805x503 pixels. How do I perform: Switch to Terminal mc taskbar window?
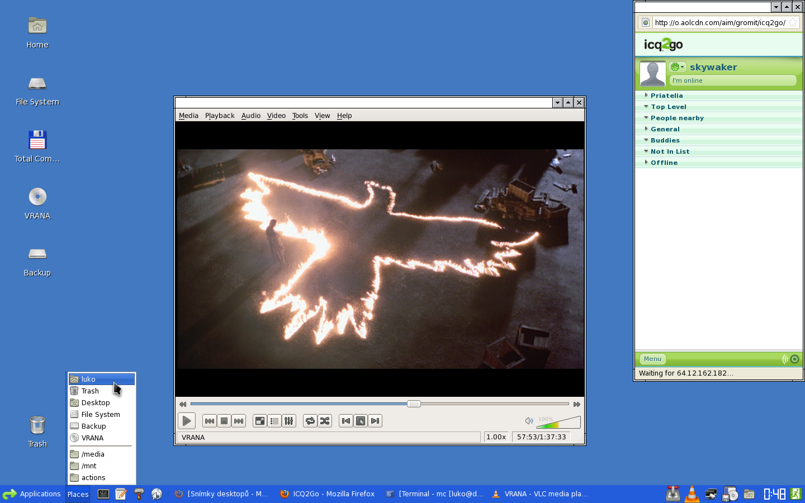(x=435, y=494)
